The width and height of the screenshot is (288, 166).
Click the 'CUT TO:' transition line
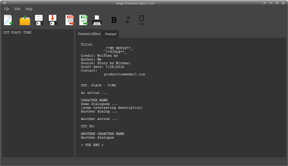[x=88, y=126]
